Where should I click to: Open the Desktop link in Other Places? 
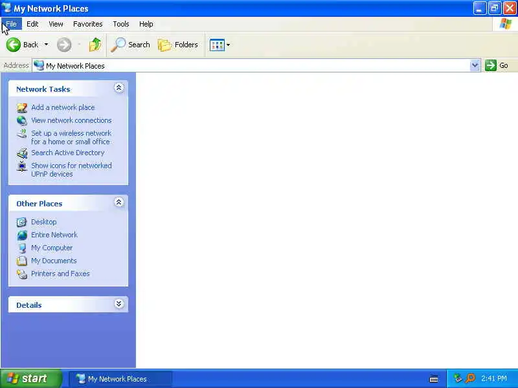[43, 222]
